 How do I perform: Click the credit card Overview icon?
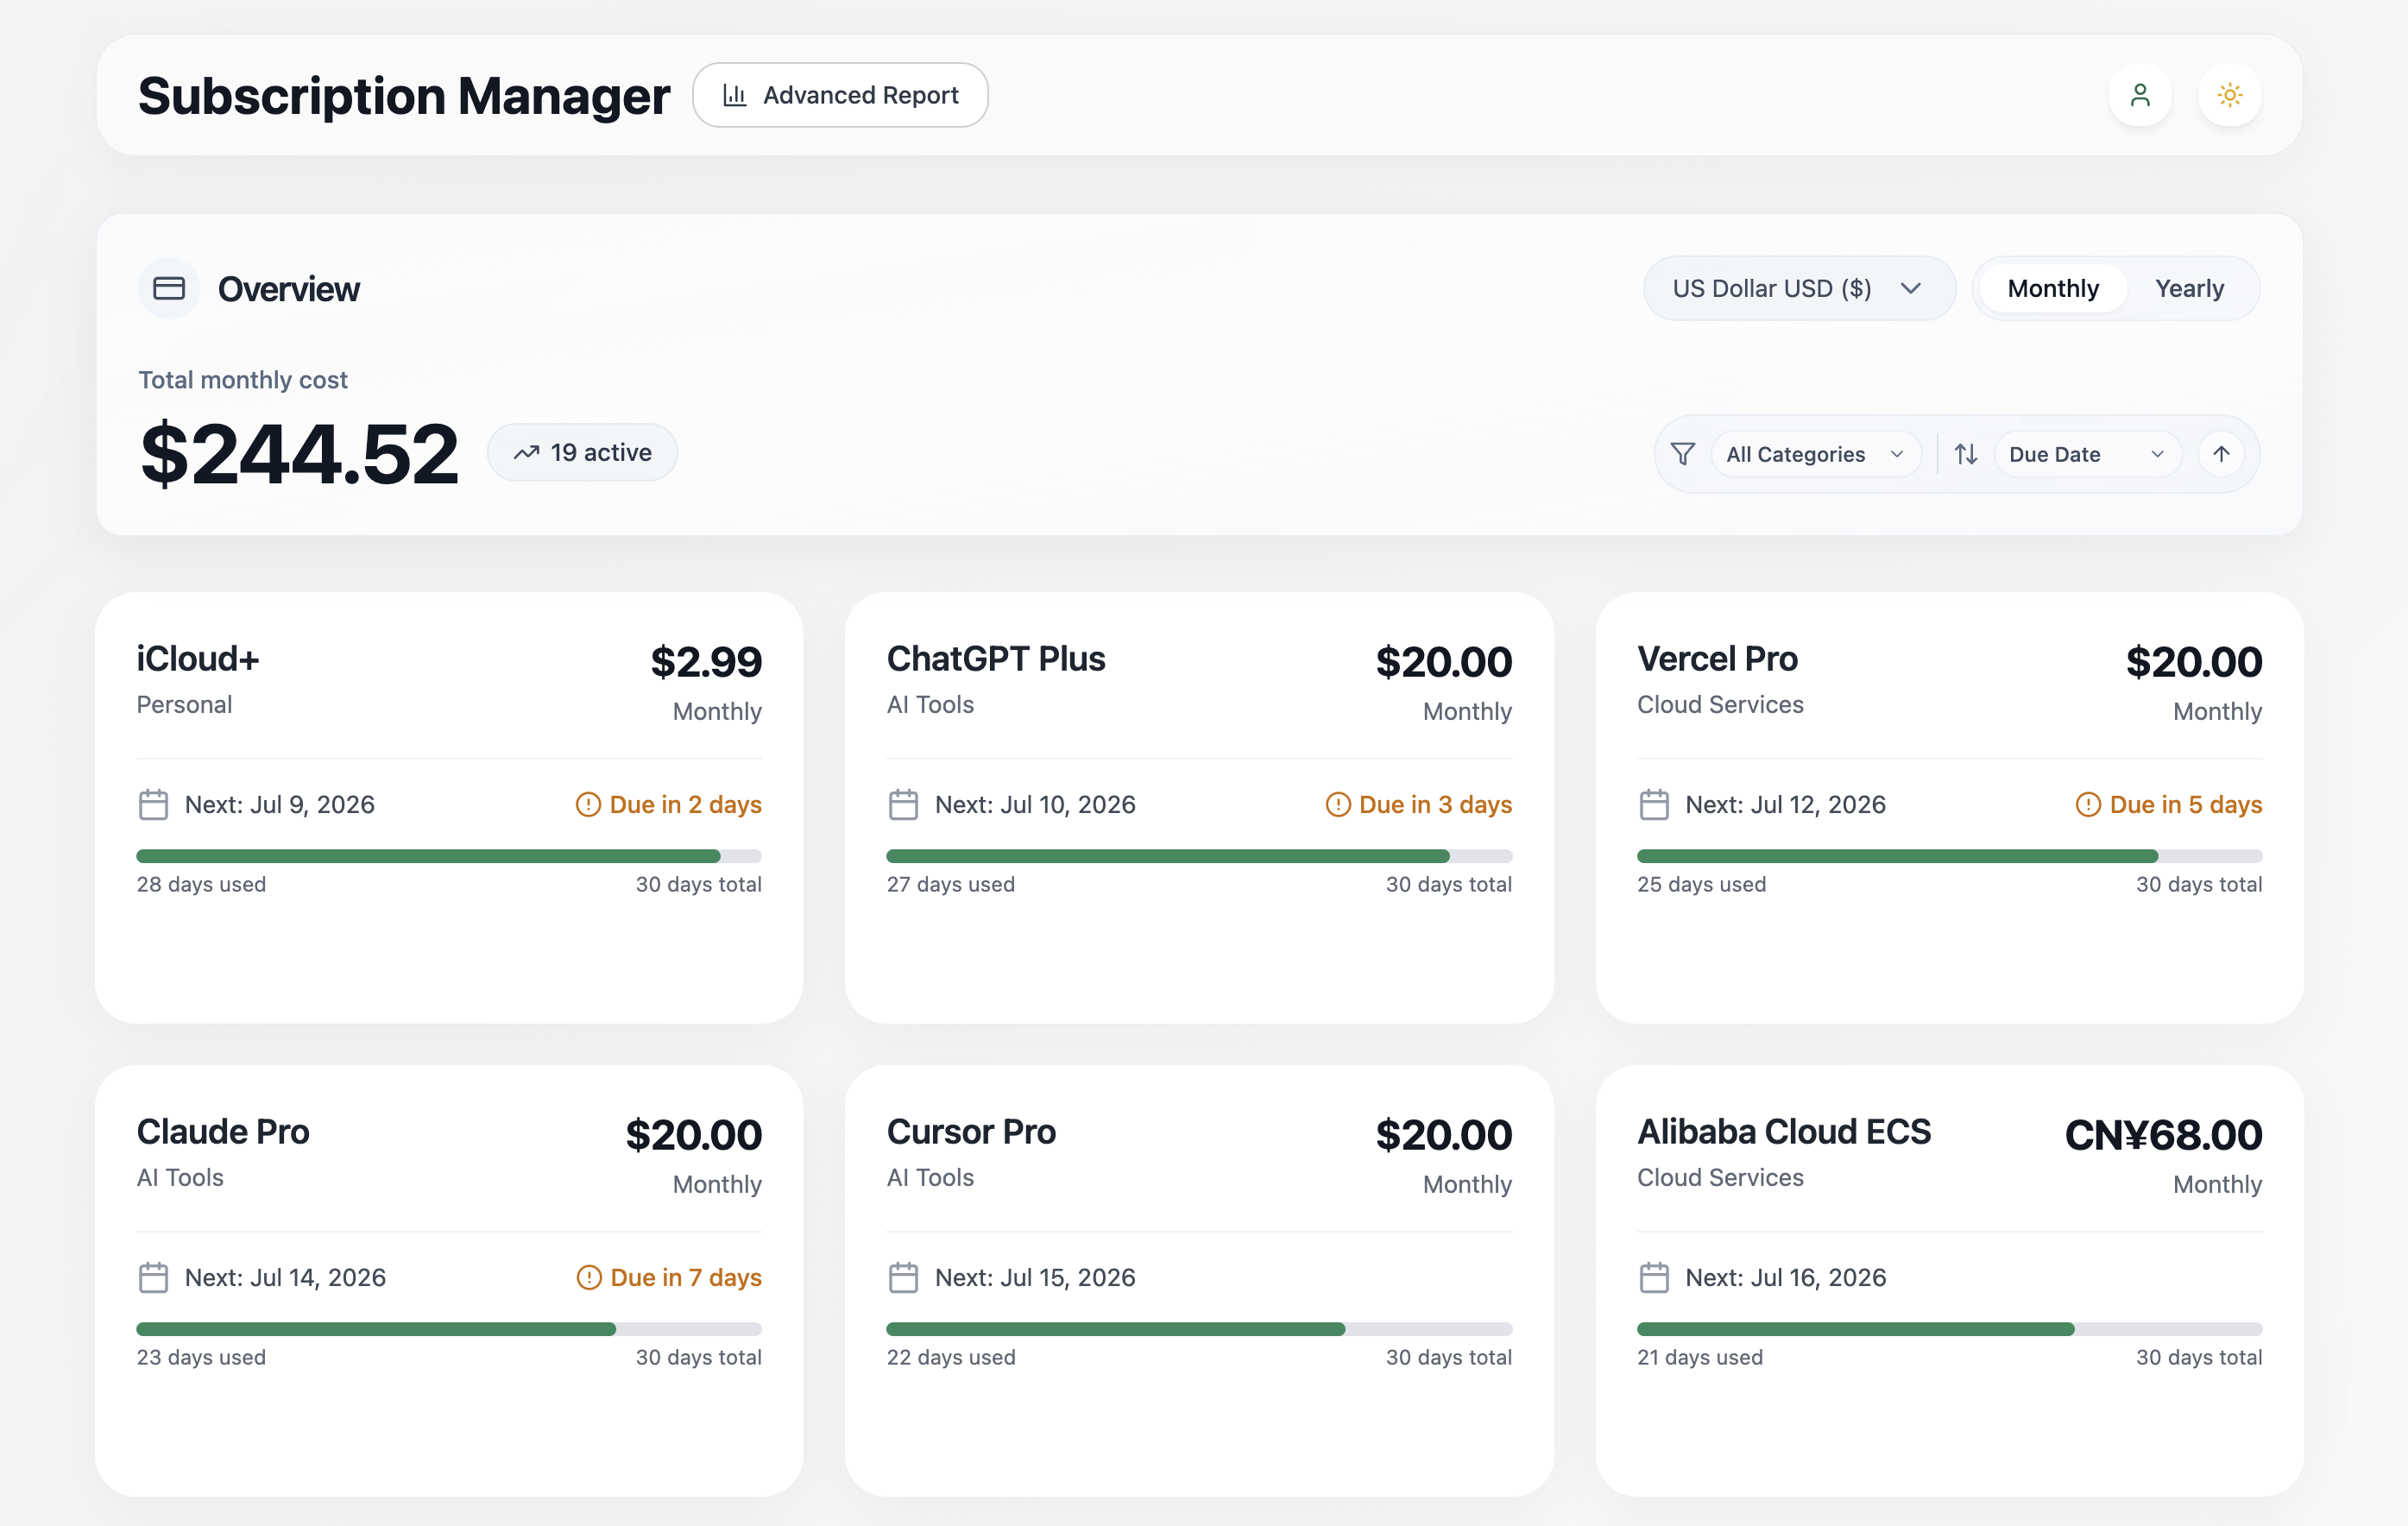point(169,288)
